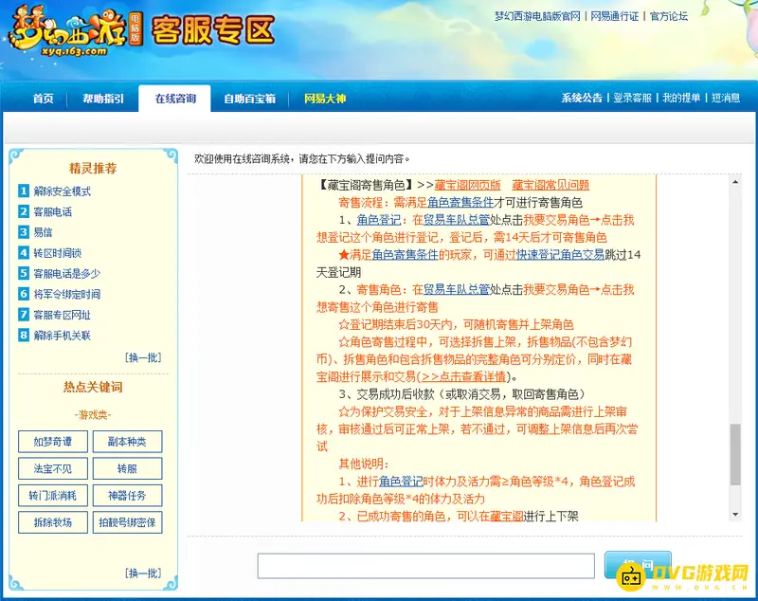Viewport: 758px width, 601px height.
Task: Open 短消息 link
Action: [726, 99]
